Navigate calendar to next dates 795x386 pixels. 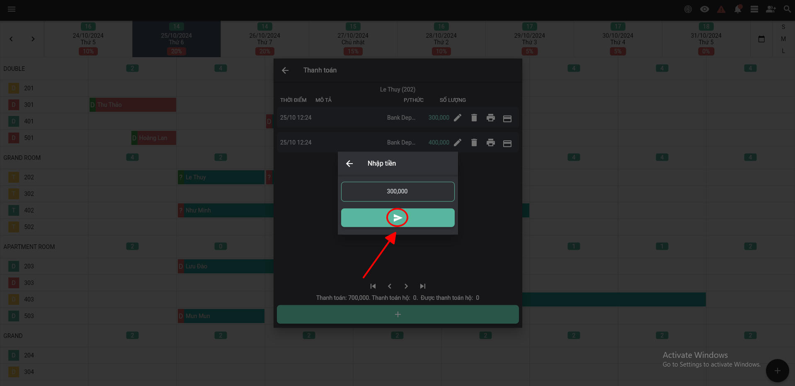[x=33, y=39]
